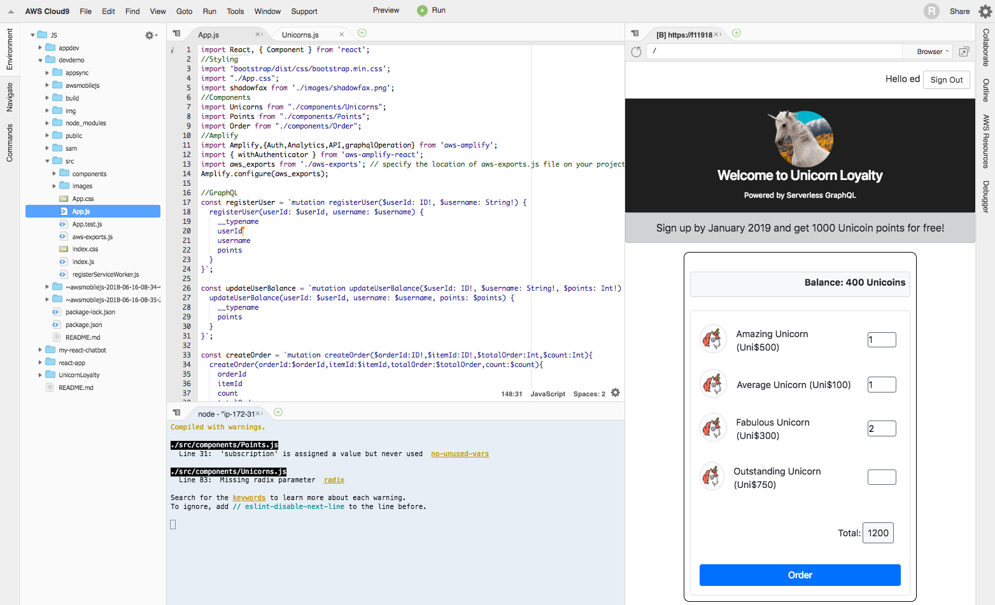Screen dimensions: 995x605
Task: Open App.test.js file
Action: click(87, 224)
